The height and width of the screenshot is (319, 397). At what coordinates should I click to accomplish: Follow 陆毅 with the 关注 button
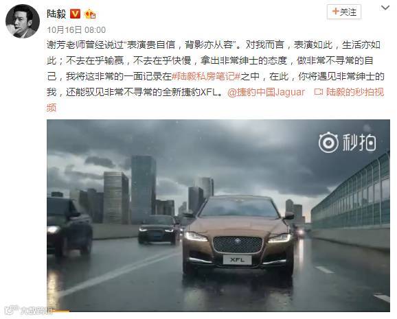pos(344,12)
